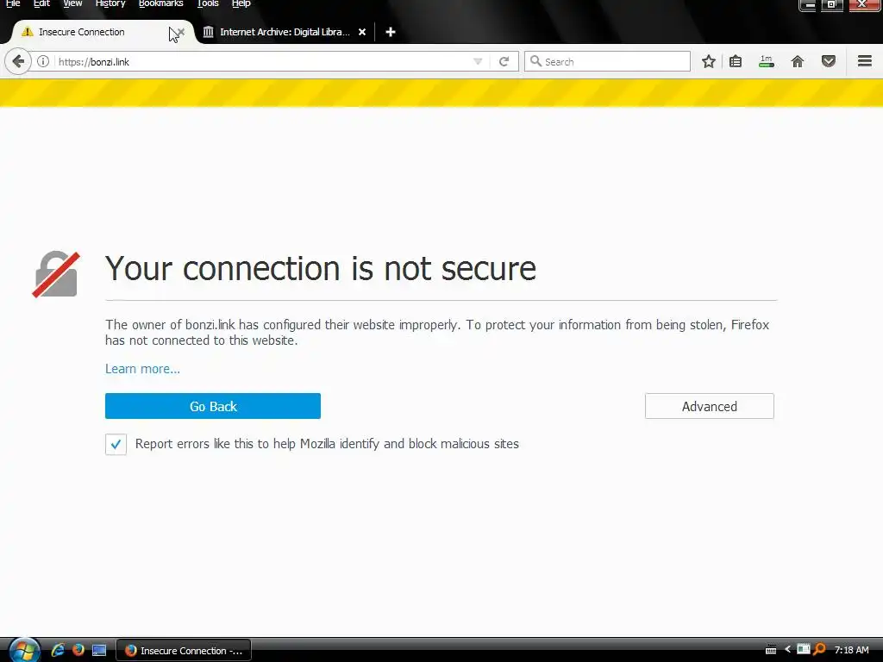Open address bar history dropdown arrow
The image size is (883, 662).
coord(478,61)
